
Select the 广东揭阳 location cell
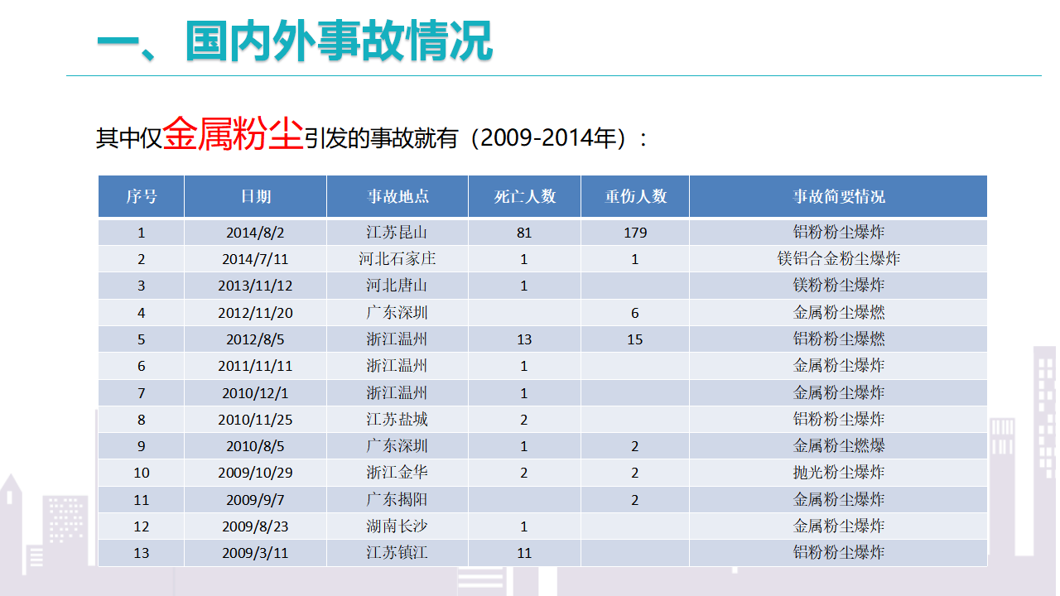pyautogui.click(x=397, y=499)
